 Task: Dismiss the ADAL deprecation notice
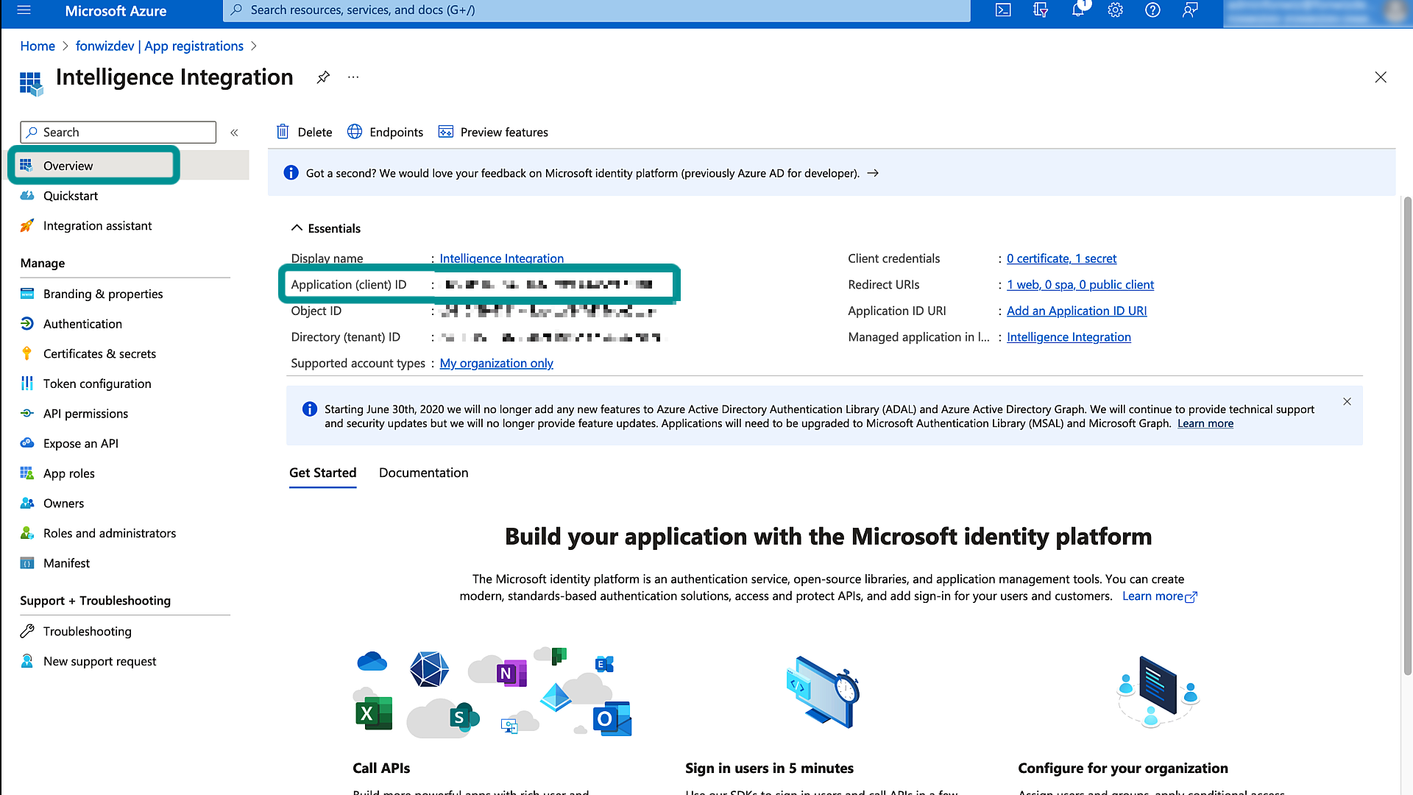click(x=1347, y=402)
